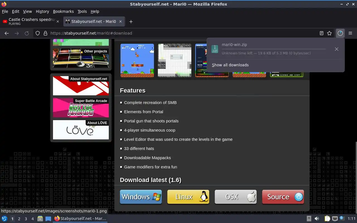
Task: Toggle reader view in the address bar
Action: [x=322, y=33]
